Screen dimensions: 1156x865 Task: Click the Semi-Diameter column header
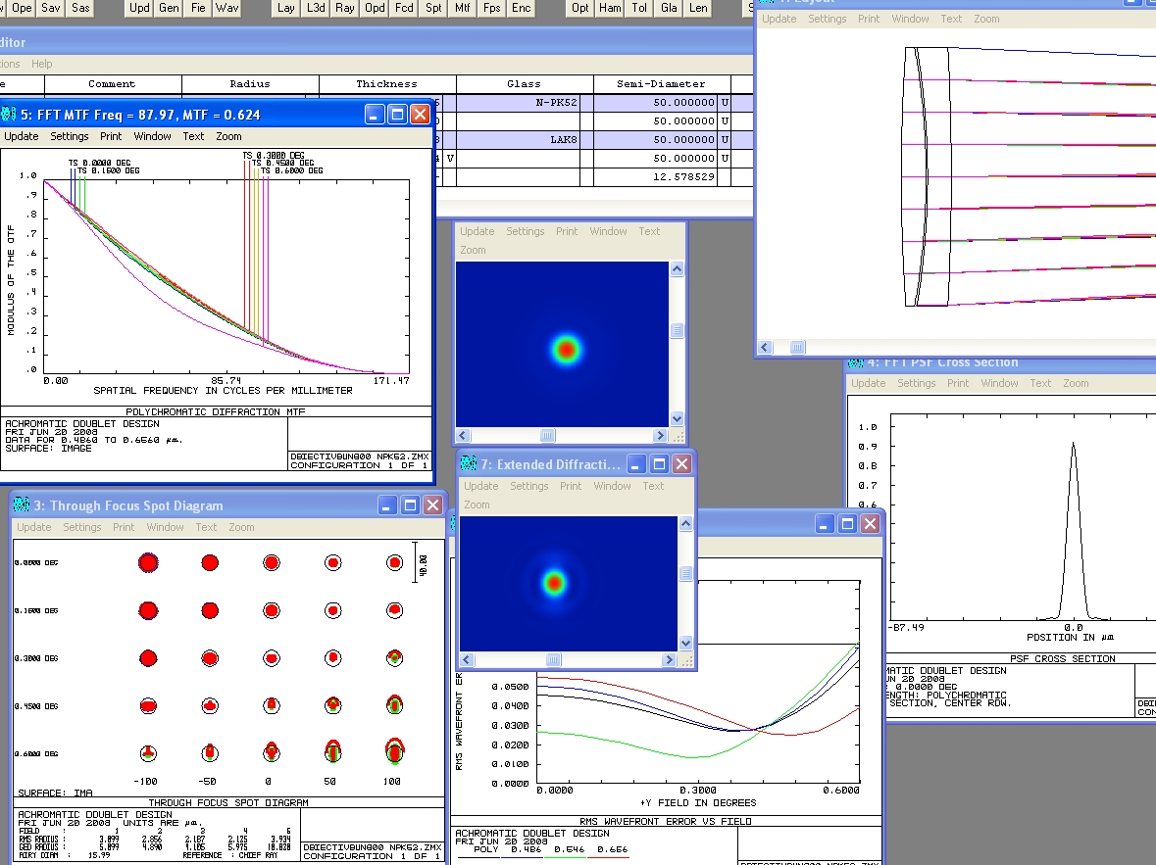661,84
